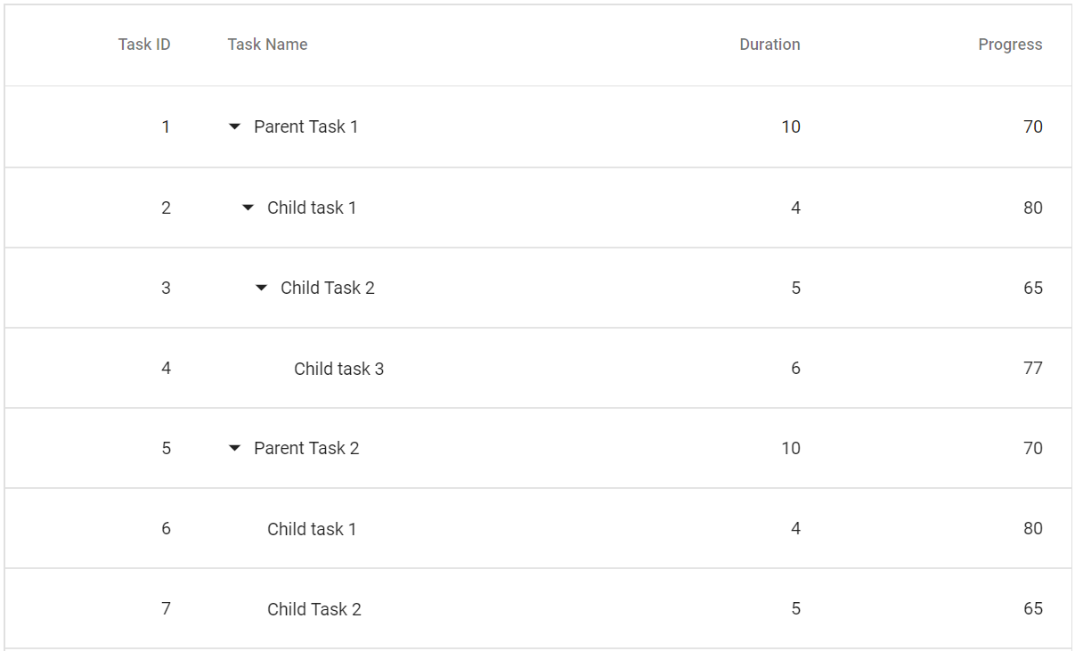Click the Duration value 6 of Child task 3
The height and width of the screenshot is (651, 1075).
pos(795,368)
